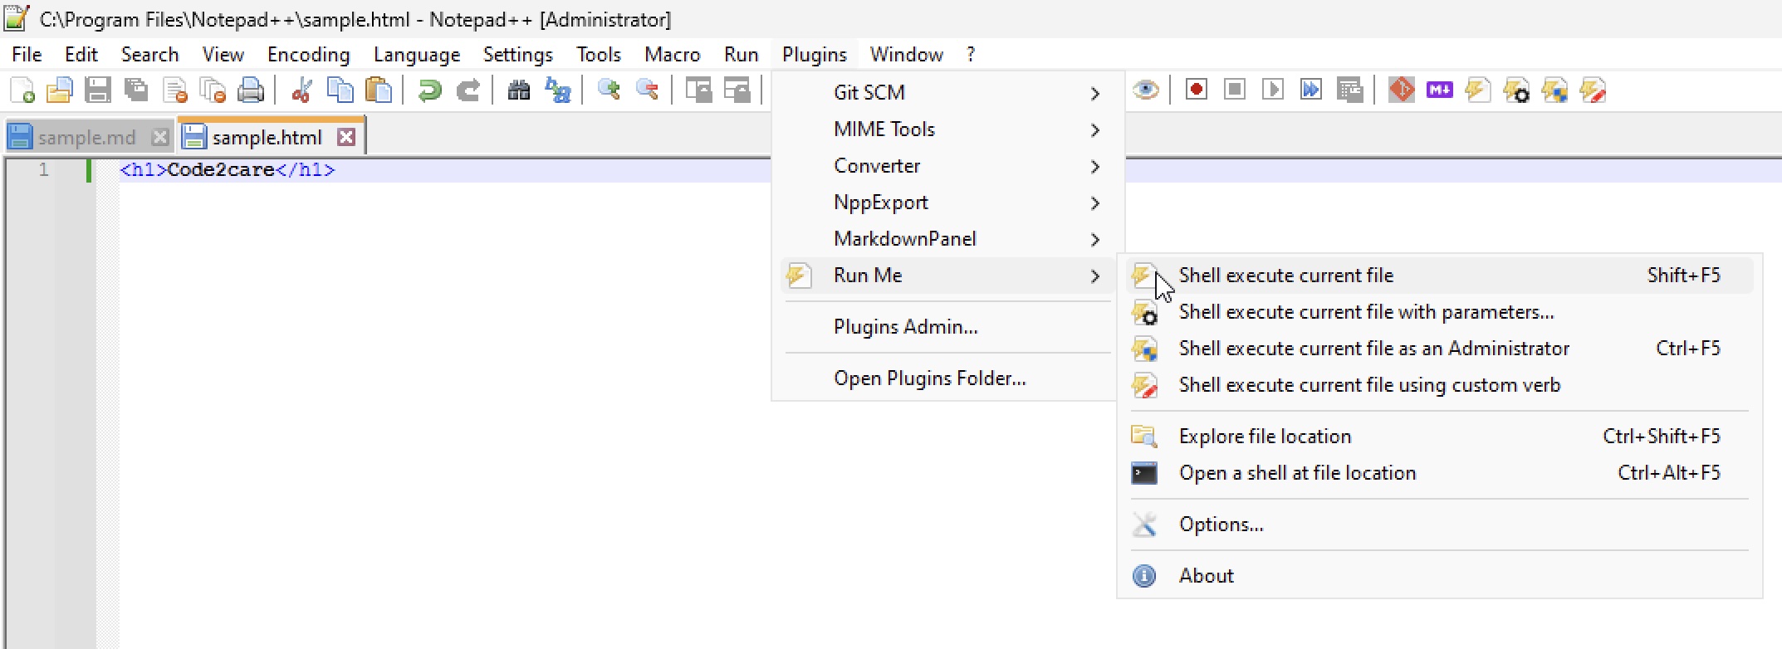
Task: Click the Synchronize horizontal scrolling icon
Action: (x=737, y=90)
